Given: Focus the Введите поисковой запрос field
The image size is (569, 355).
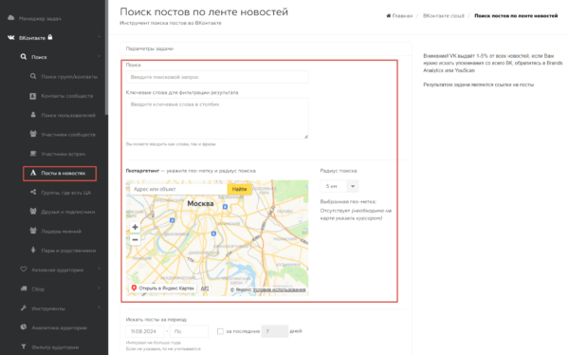Looking at the screenshot, I should 217,77.
